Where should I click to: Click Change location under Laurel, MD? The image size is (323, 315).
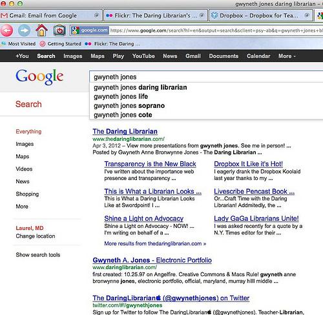point(36,236)
